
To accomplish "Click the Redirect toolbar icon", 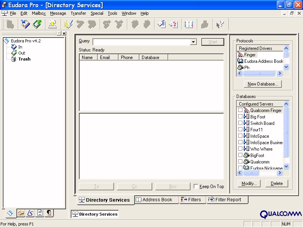I will [119, 24].
